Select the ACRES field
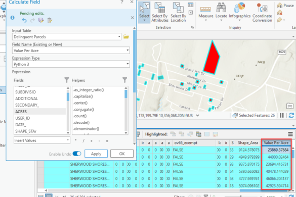The image size is (296, 197). click(40, 112)
